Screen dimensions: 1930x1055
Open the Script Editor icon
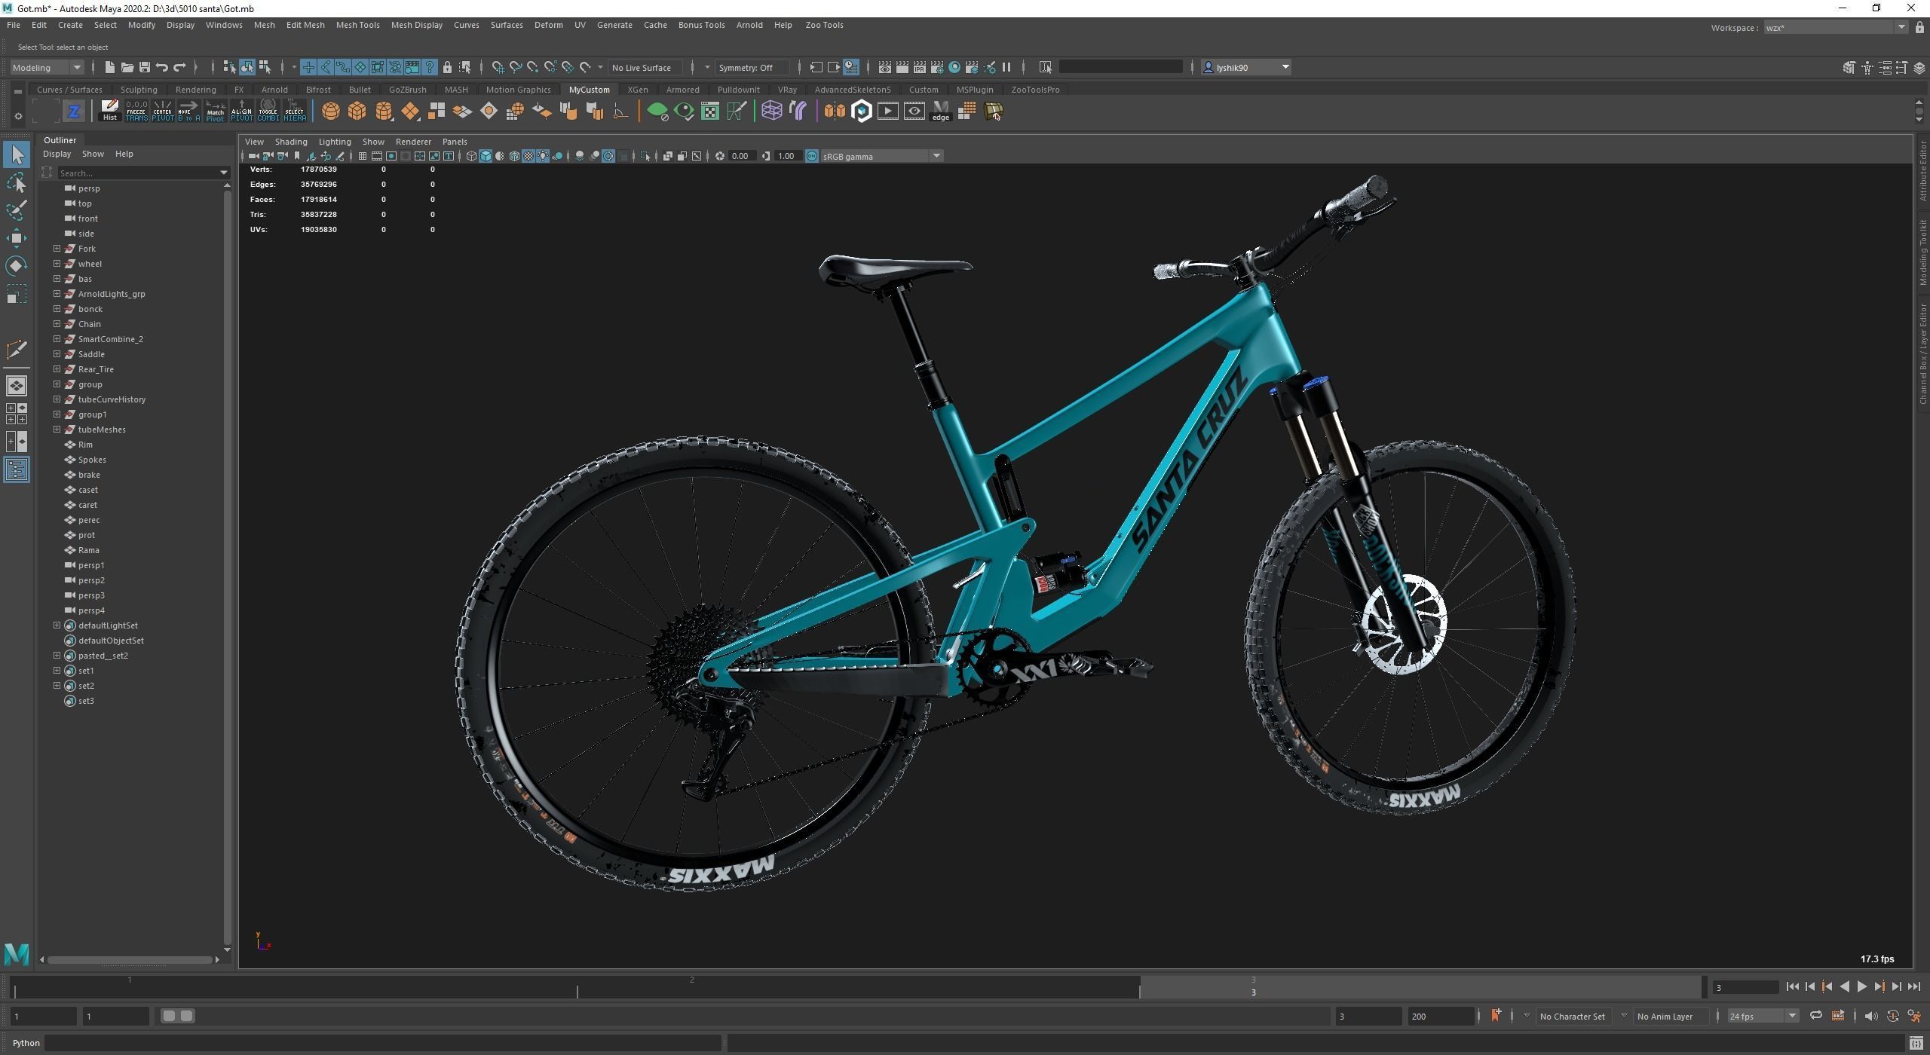tap(1916, 1043)
